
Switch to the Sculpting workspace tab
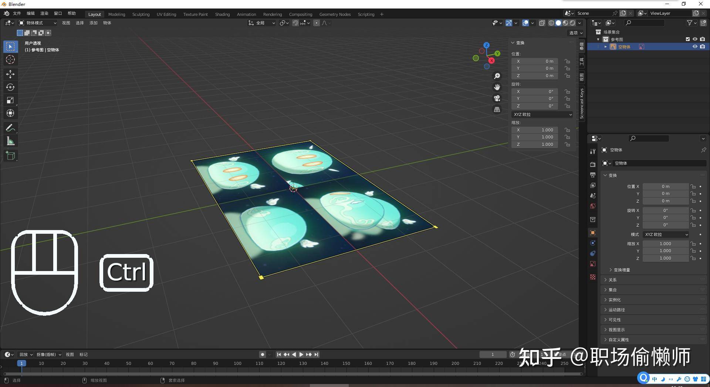click(x=141, y=14)
